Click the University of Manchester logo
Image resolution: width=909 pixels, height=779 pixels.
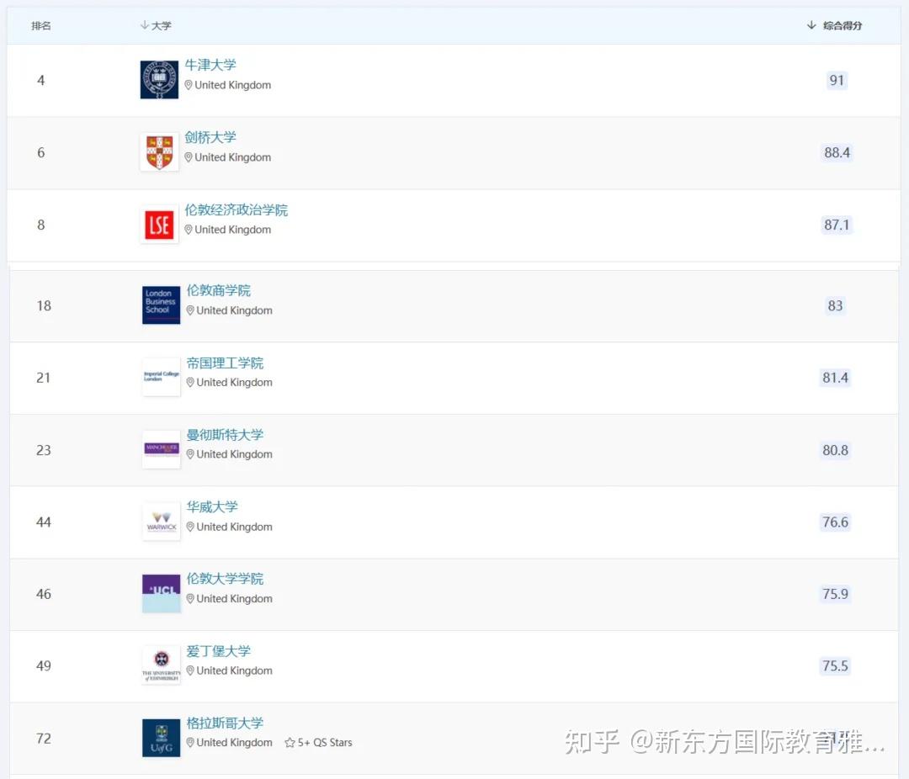160,450
